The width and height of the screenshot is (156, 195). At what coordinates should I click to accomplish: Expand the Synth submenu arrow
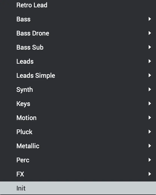[x=150, y=89]
